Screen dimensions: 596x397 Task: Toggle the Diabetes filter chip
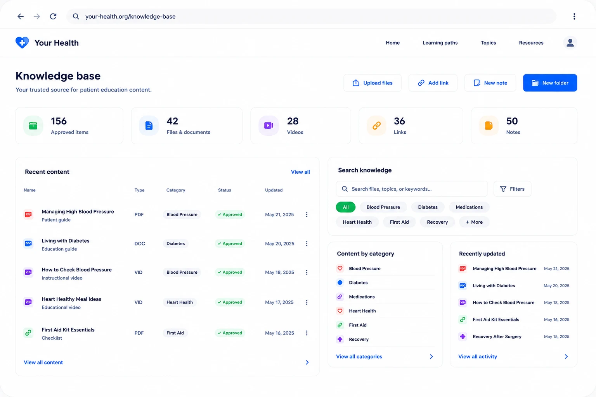pos(428,207)
